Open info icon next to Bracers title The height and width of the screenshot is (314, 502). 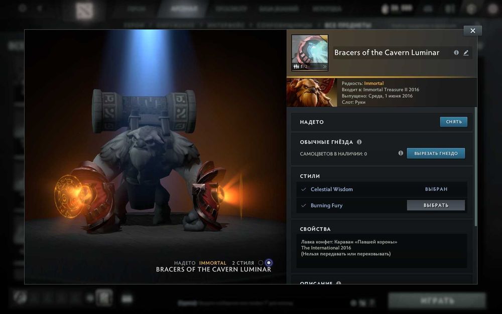pos(456,53)
